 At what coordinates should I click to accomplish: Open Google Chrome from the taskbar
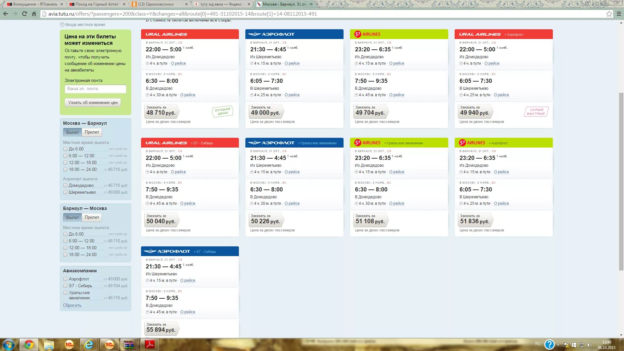tap(29, 344)
